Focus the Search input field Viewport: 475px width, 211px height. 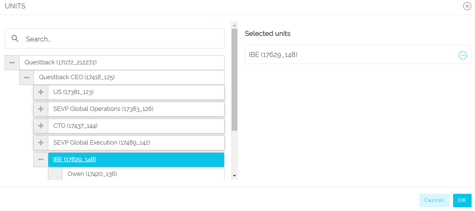(114, 38)
